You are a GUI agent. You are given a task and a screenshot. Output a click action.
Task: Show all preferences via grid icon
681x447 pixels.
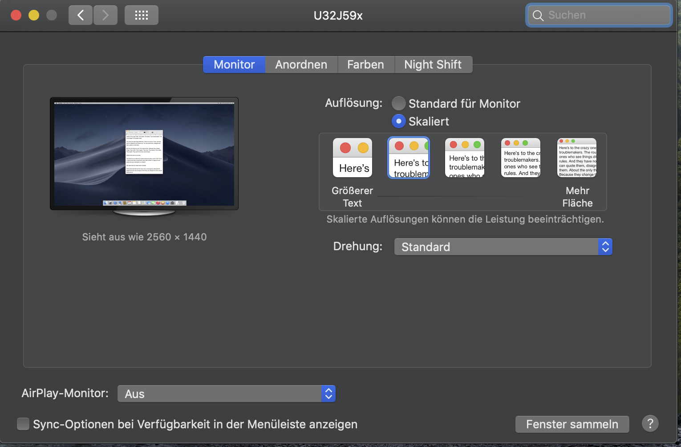[142, 15]
